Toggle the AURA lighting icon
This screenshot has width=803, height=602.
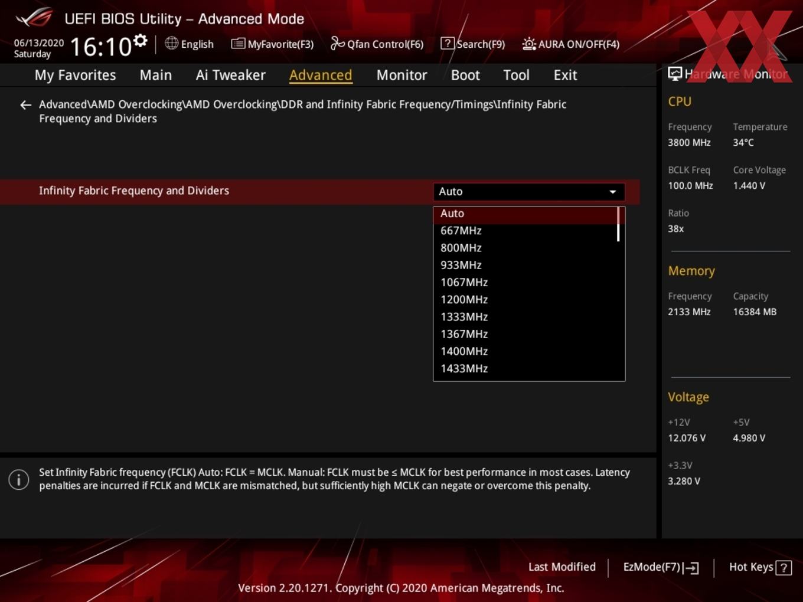(529, 44)
